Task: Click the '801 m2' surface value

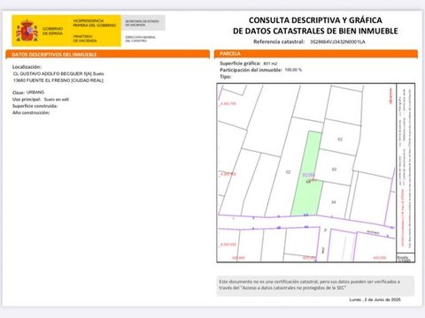Action: 270,64
